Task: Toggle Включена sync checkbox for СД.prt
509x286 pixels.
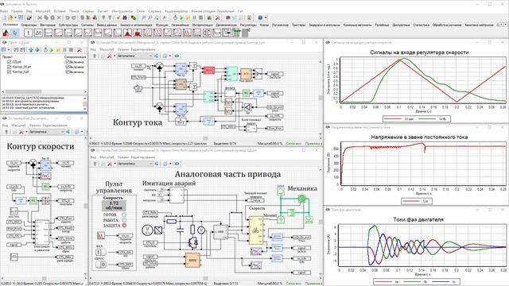Action: (68, 62)
